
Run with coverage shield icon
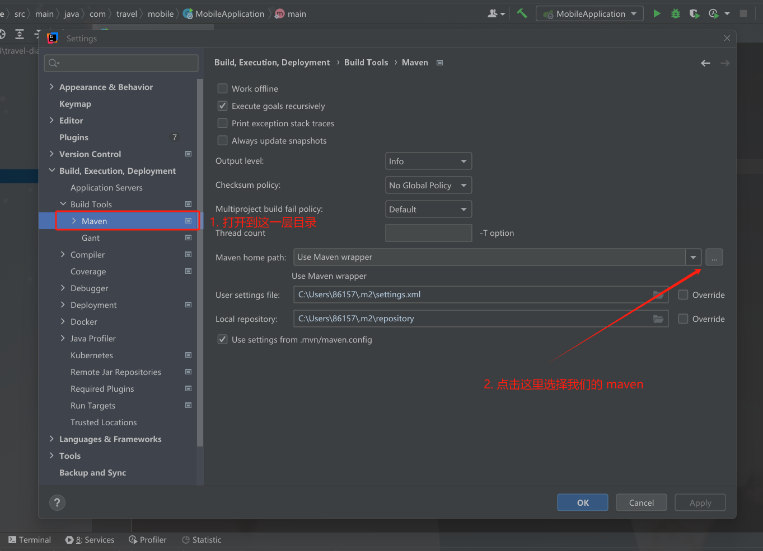point(694,13)
